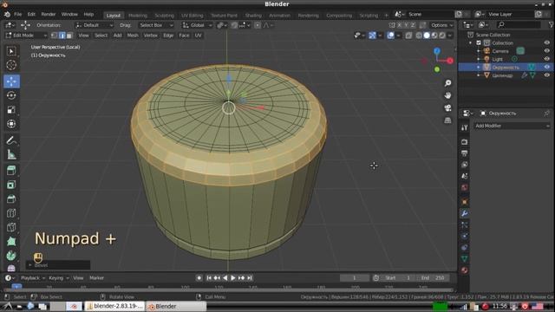Select the Select Box tool
555x312 pixels.
coord(11,52)
